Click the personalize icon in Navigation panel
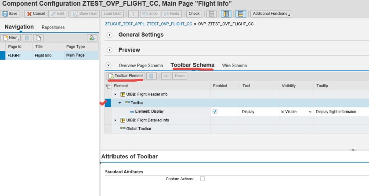The height and width of the screenshot is (196, 369). point(92,38)
